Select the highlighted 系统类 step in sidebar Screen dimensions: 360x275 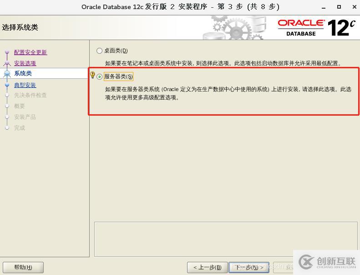pyautogui.click(x=23, y=73)
